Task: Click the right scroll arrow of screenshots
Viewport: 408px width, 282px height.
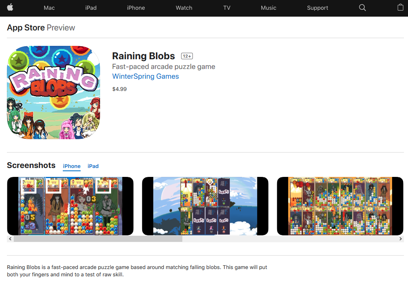Action: point(400,239)
